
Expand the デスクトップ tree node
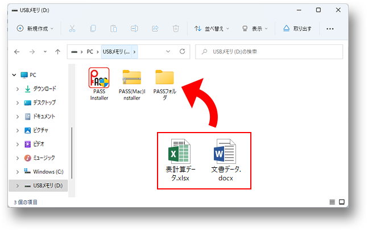click(x=18, y=103)
